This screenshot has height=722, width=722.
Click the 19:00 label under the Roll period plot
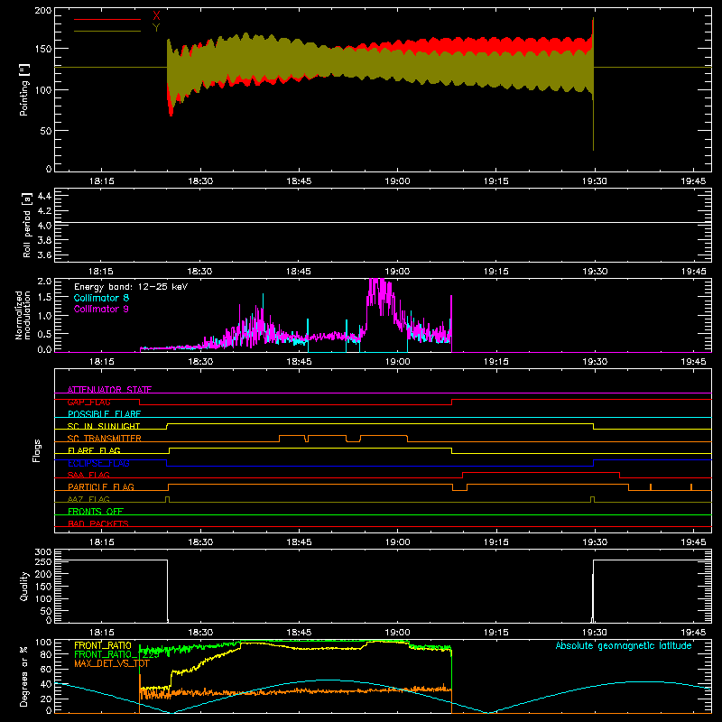pyautogui.click(x=397, y=272)
